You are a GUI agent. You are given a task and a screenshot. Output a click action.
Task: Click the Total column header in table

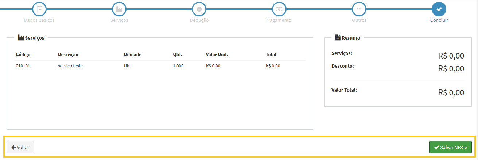pos(271,55)
